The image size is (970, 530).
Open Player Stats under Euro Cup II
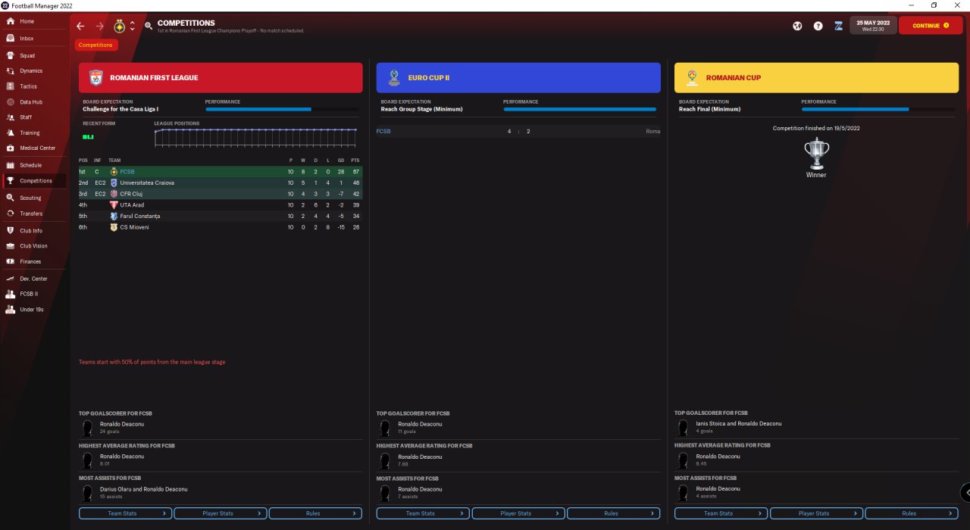click(x=518, y=513)
